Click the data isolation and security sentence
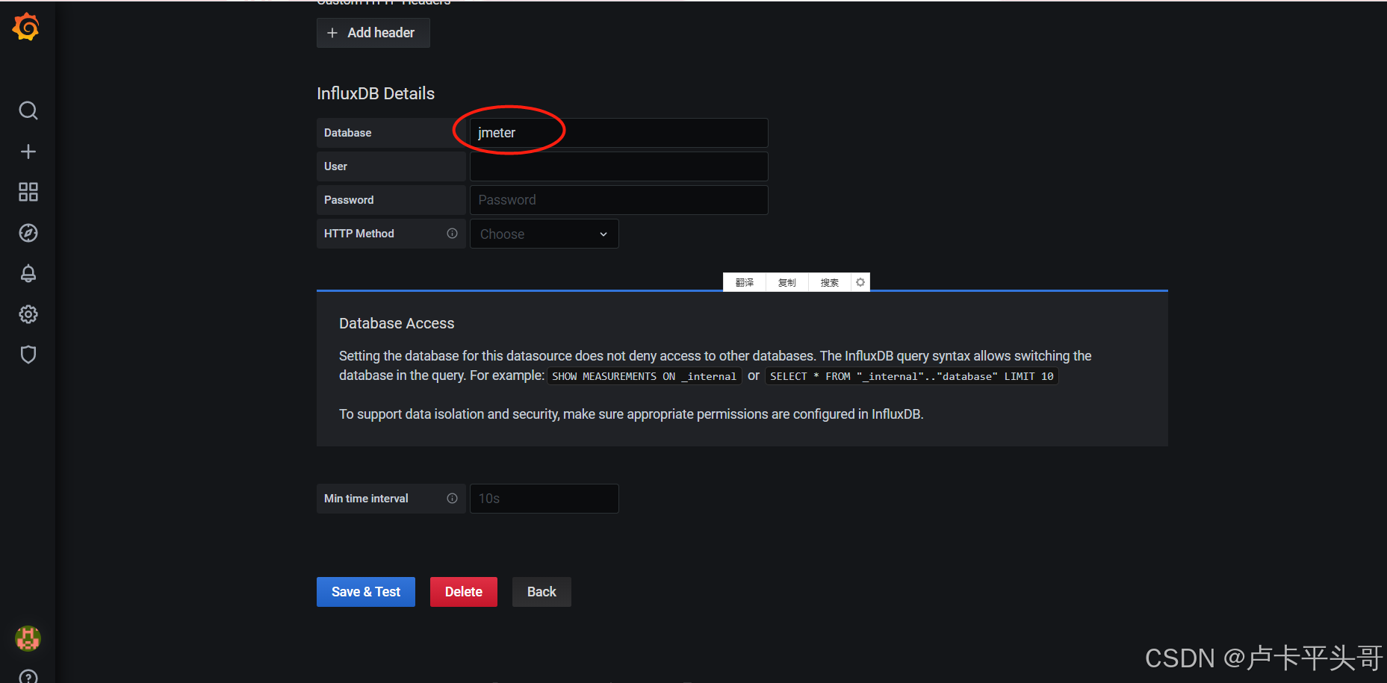1387x683 pixels. (631, 414)
